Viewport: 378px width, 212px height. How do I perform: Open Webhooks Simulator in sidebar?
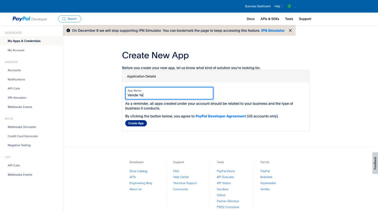click(x=22, y=127)
